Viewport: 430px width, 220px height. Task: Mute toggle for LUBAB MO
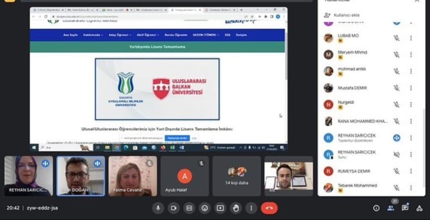[x=397, y=38]
